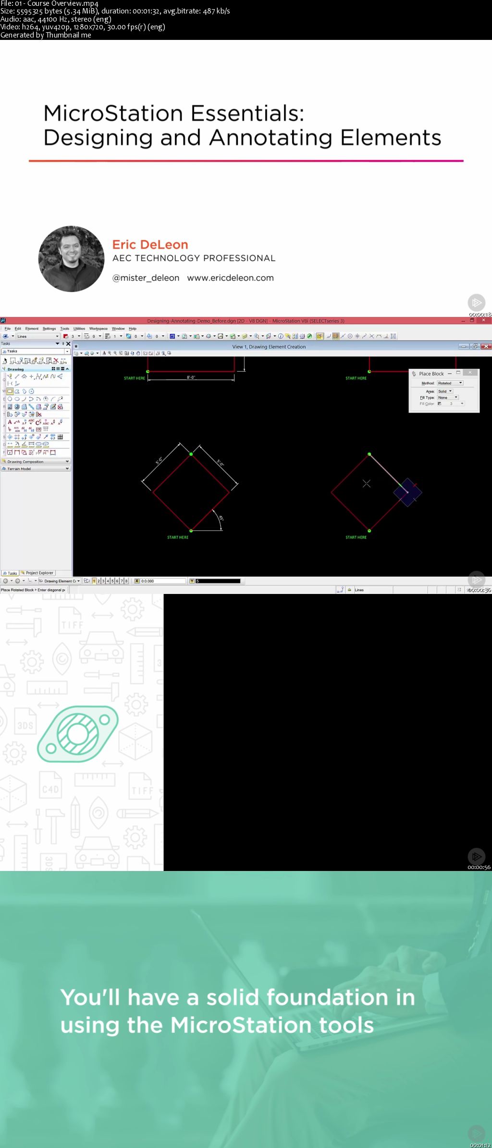Switch to the Project Explorer tab
The image size is (492, 1148).
click(37, 573)
